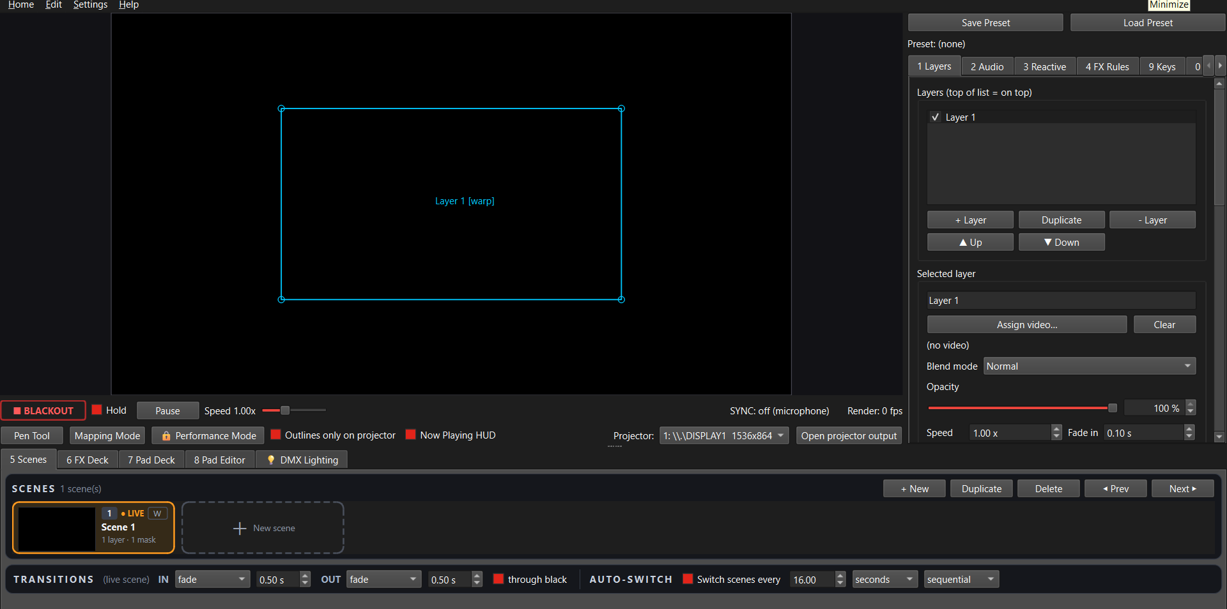Adjust the playback Speed slider
Screen dimensions: 1227x609
[x=294, y=410]
